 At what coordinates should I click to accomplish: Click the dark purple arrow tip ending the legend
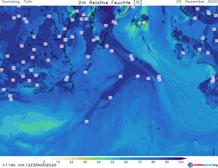(184, 159)
